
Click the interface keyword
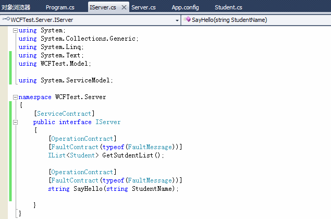click(75, 122)
